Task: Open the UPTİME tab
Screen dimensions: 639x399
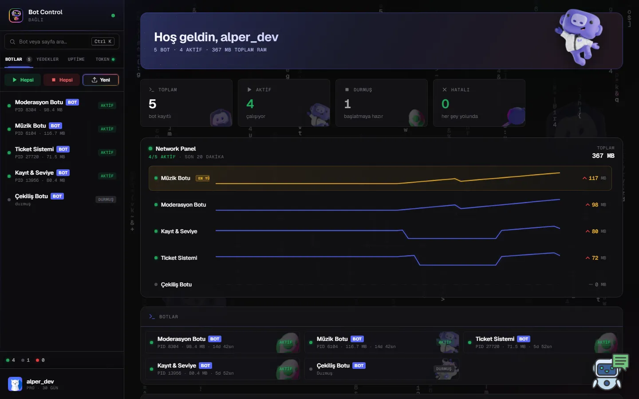Action: [76, 59]
